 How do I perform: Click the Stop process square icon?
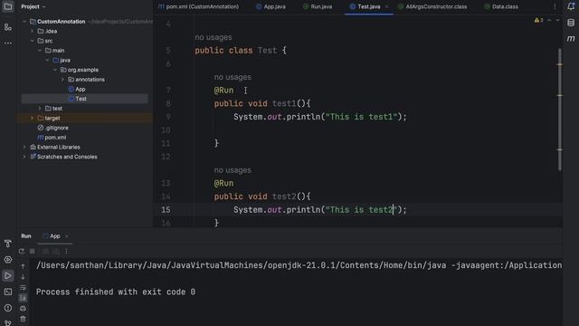(x=33, y=252)
